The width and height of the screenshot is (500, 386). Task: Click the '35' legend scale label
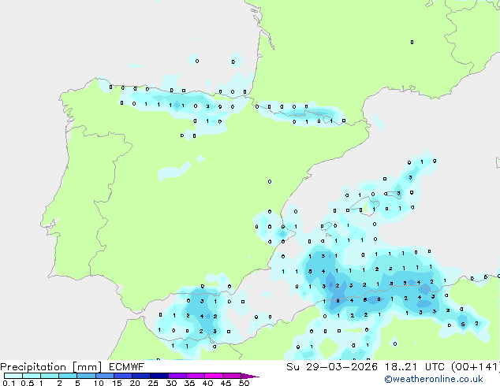click(189, 383)
